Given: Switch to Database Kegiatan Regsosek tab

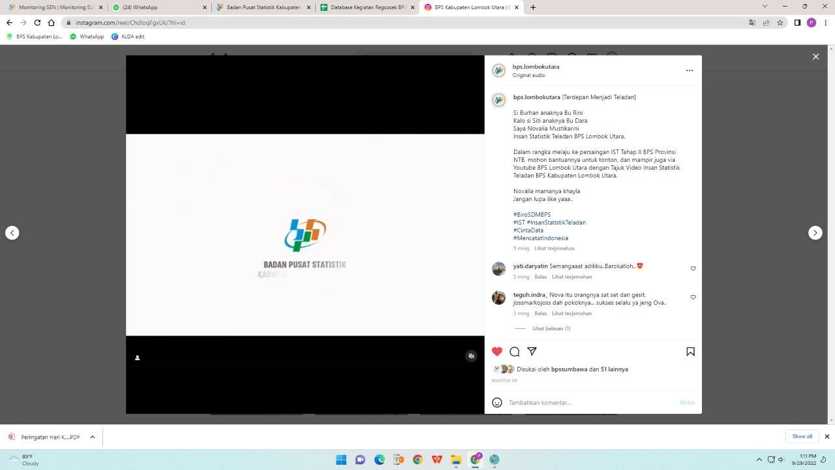Looking at the screenshot, I should tap(367, 7).
